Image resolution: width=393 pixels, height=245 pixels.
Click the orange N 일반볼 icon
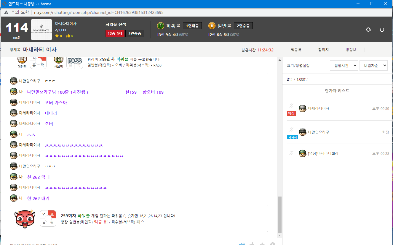(212, 26)
